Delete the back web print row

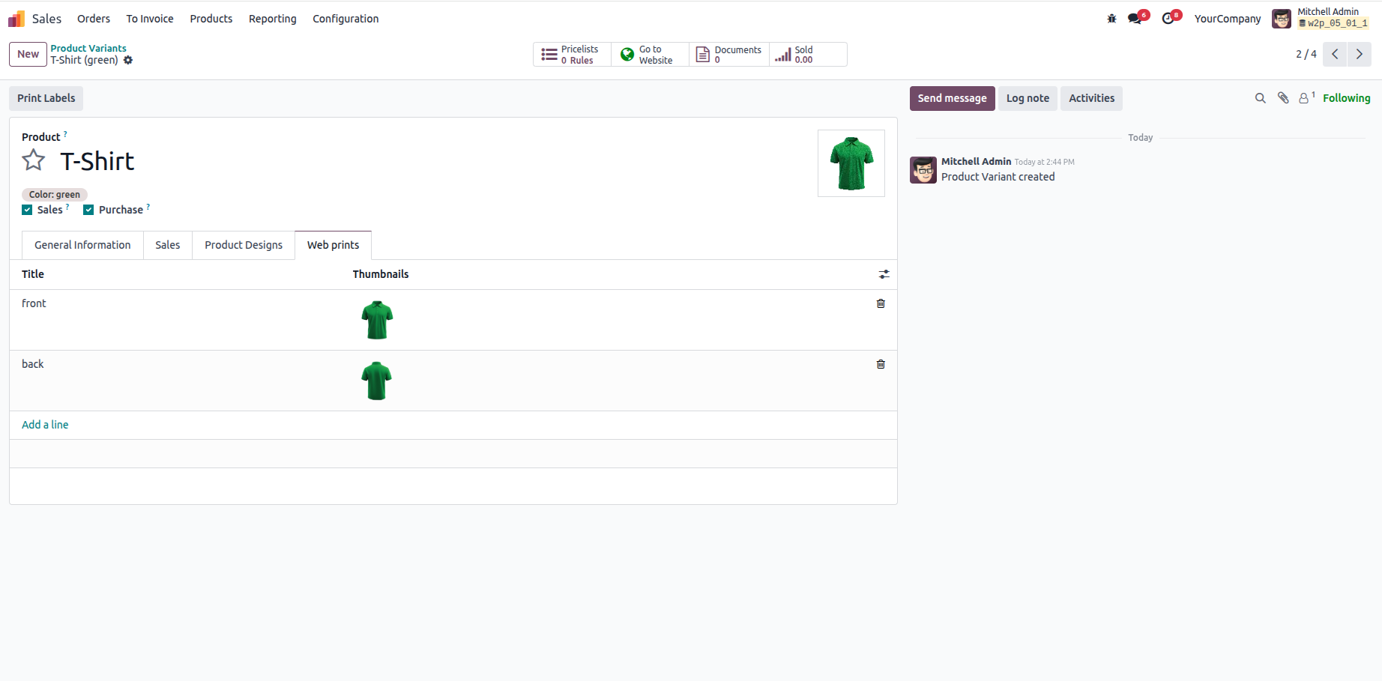[x=881, y=364]
